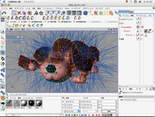Collapse the HyperNURBS tree node
The image size is (155, 117).
[122, 27]
